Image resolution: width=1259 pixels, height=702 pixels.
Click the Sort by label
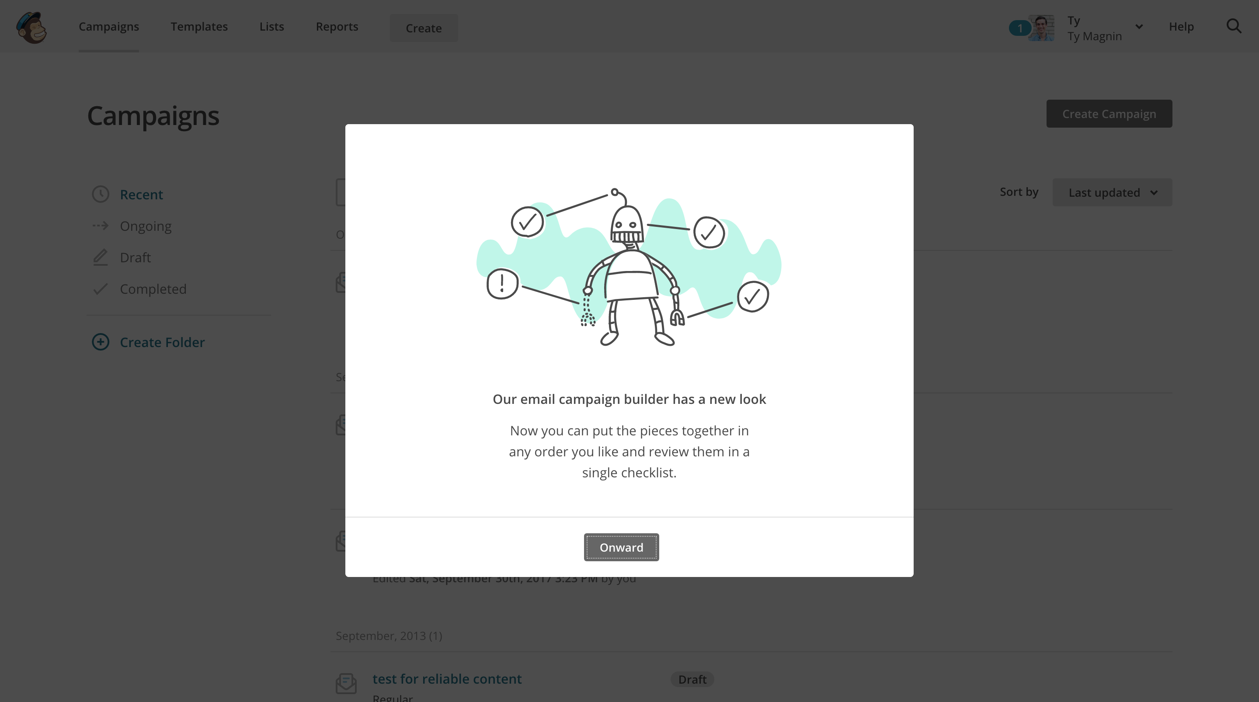tap(1019, 191)
